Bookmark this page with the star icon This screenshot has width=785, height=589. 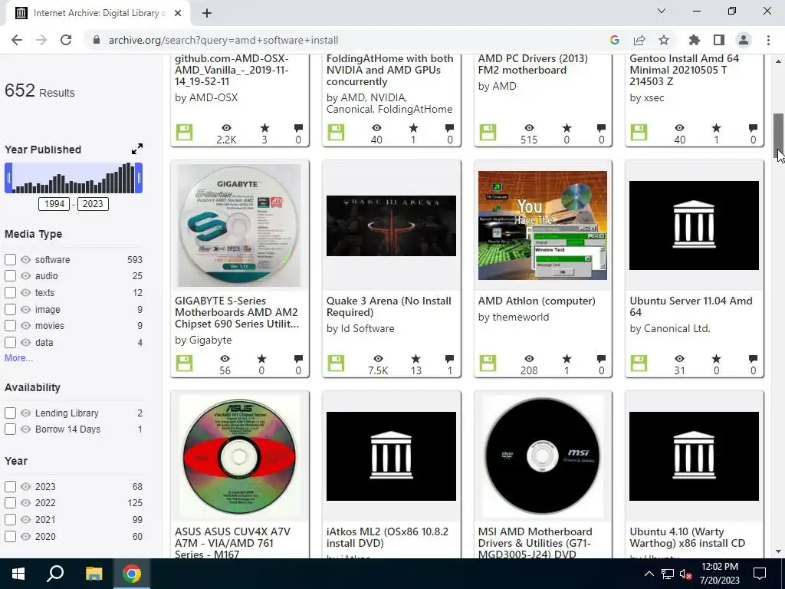[664, 40]
